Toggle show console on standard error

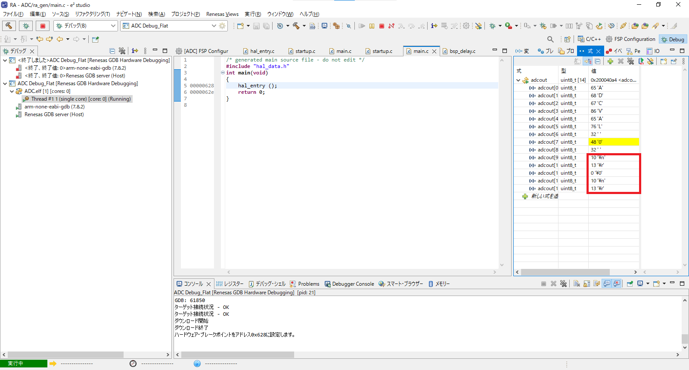[617, 284]
